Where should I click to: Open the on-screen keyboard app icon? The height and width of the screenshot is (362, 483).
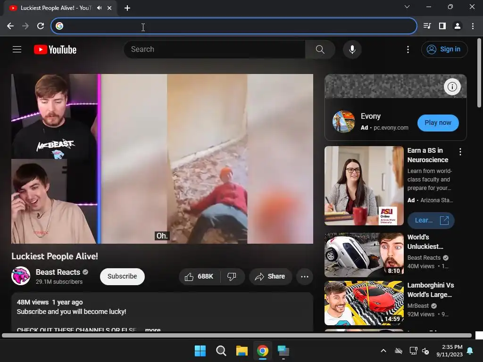pos(283,351)
